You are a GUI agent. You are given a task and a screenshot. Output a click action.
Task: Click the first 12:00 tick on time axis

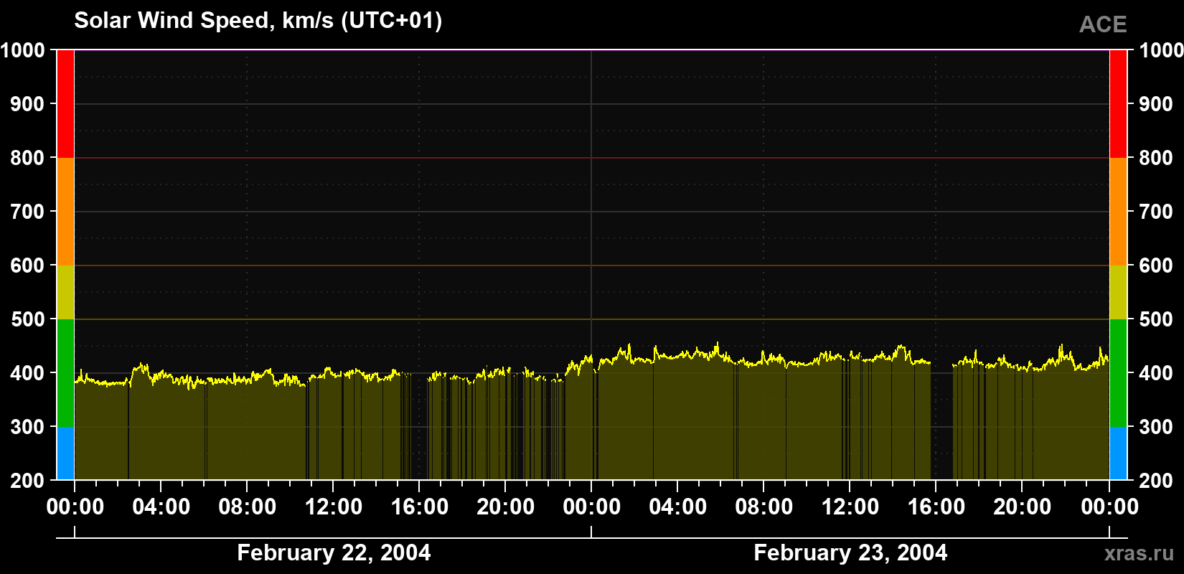[x=334, y=507]
